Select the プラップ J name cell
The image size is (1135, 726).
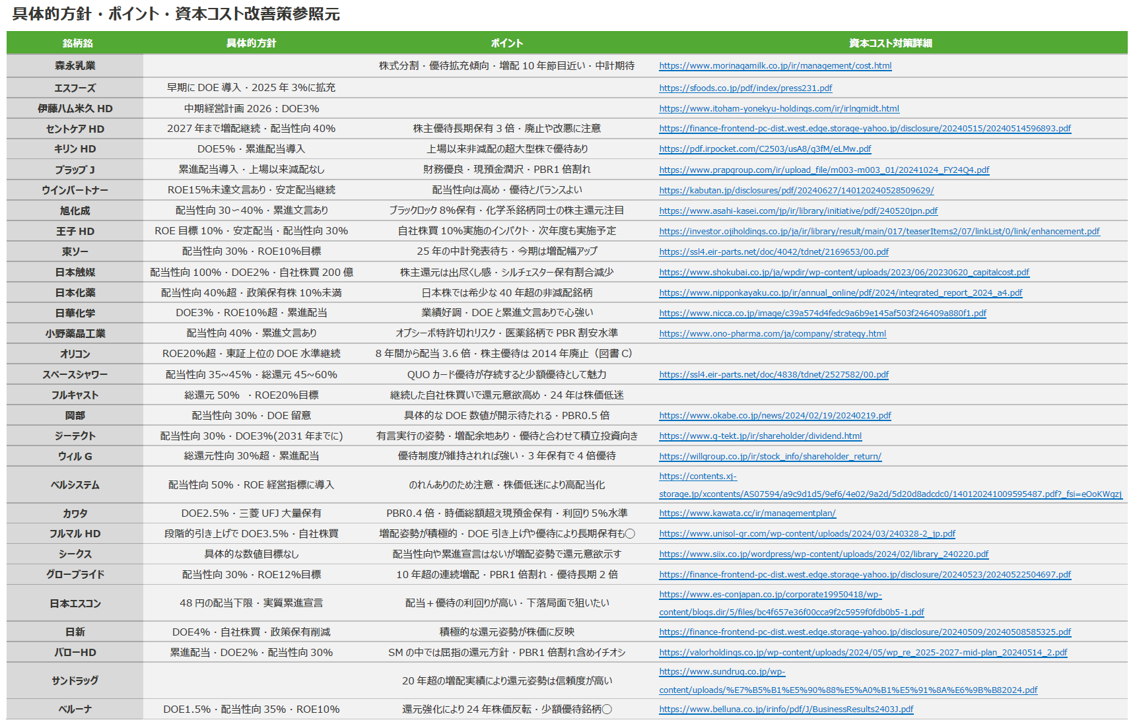75,170
